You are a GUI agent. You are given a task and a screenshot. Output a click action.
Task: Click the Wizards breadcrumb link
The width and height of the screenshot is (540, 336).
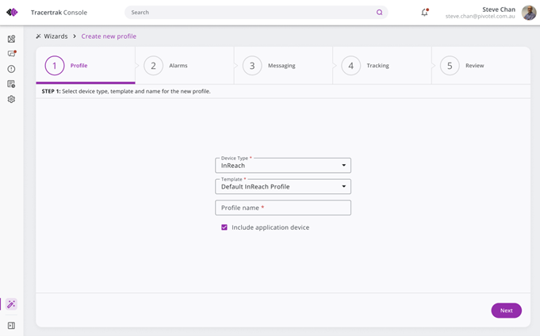click(x=56, y=36)
